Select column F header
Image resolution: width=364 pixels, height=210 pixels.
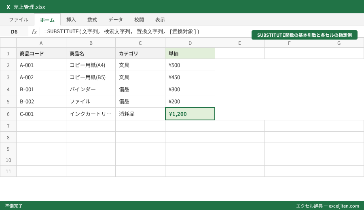coord(289,43)
